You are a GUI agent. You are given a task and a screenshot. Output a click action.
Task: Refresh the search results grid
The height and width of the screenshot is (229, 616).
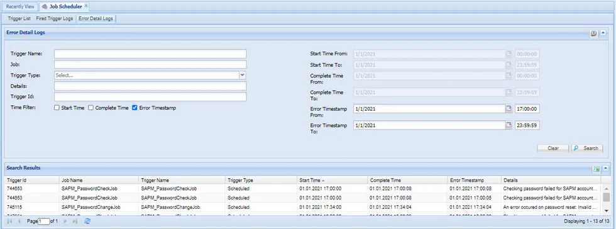pos(87,221)
